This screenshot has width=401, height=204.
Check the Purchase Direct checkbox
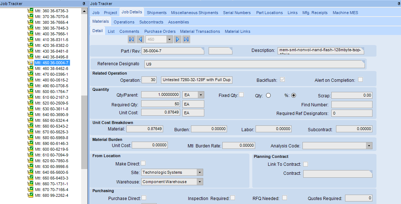click(x=144, y=198)
